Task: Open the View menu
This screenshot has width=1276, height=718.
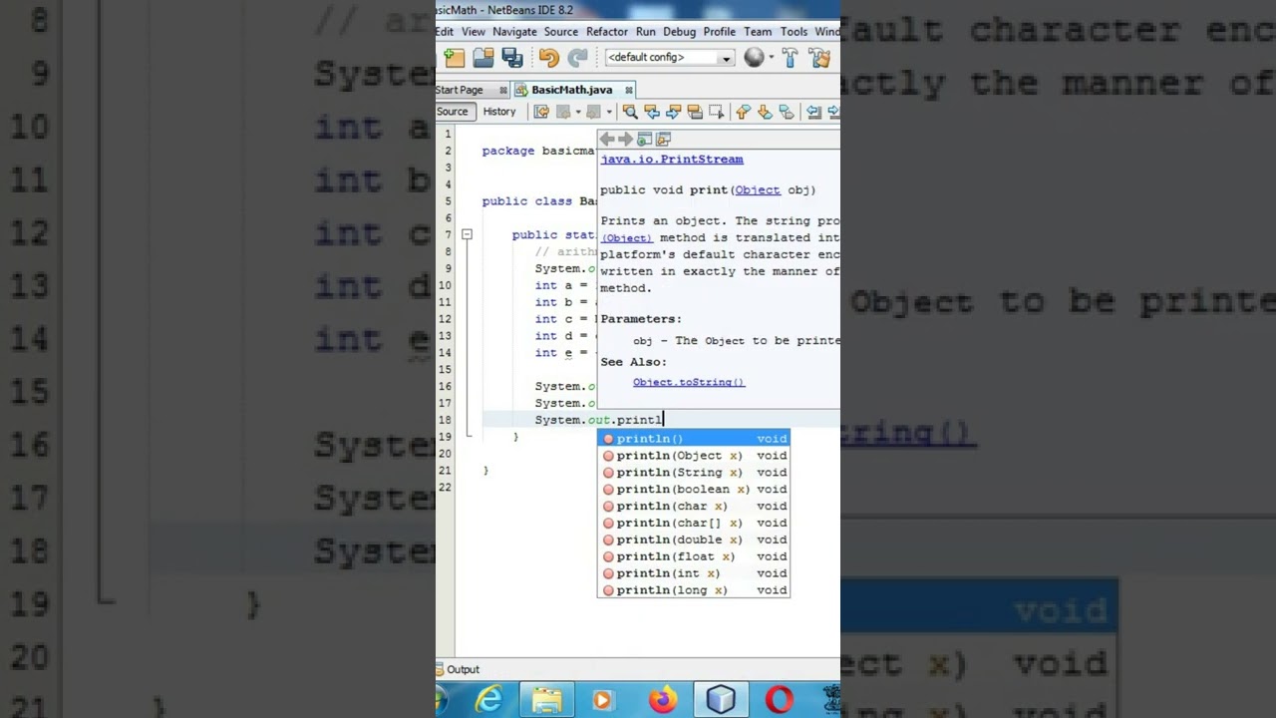Action: coord(474,32)
